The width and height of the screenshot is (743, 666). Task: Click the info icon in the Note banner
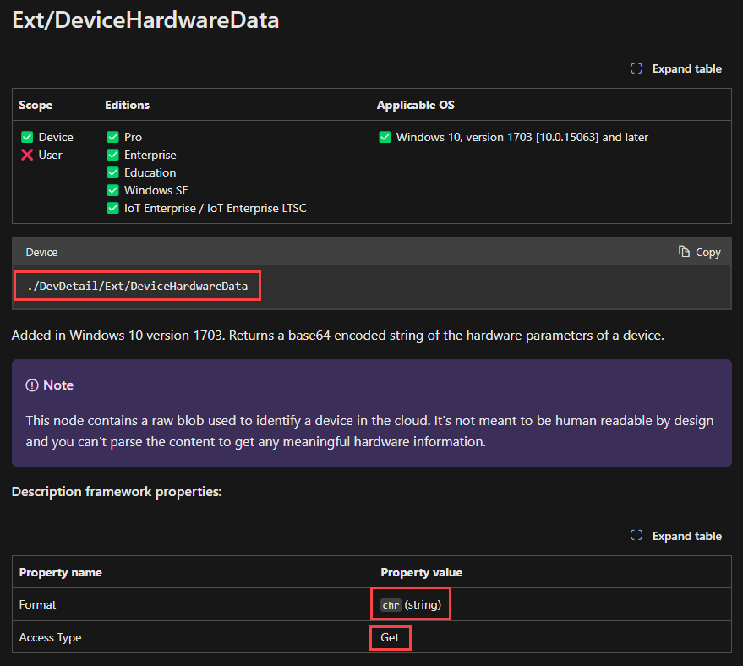(x=31, y=385)
